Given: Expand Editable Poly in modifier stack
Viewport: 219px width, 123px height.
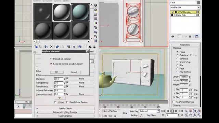Looking at the screenshot, I should click(x=172, y=15).
